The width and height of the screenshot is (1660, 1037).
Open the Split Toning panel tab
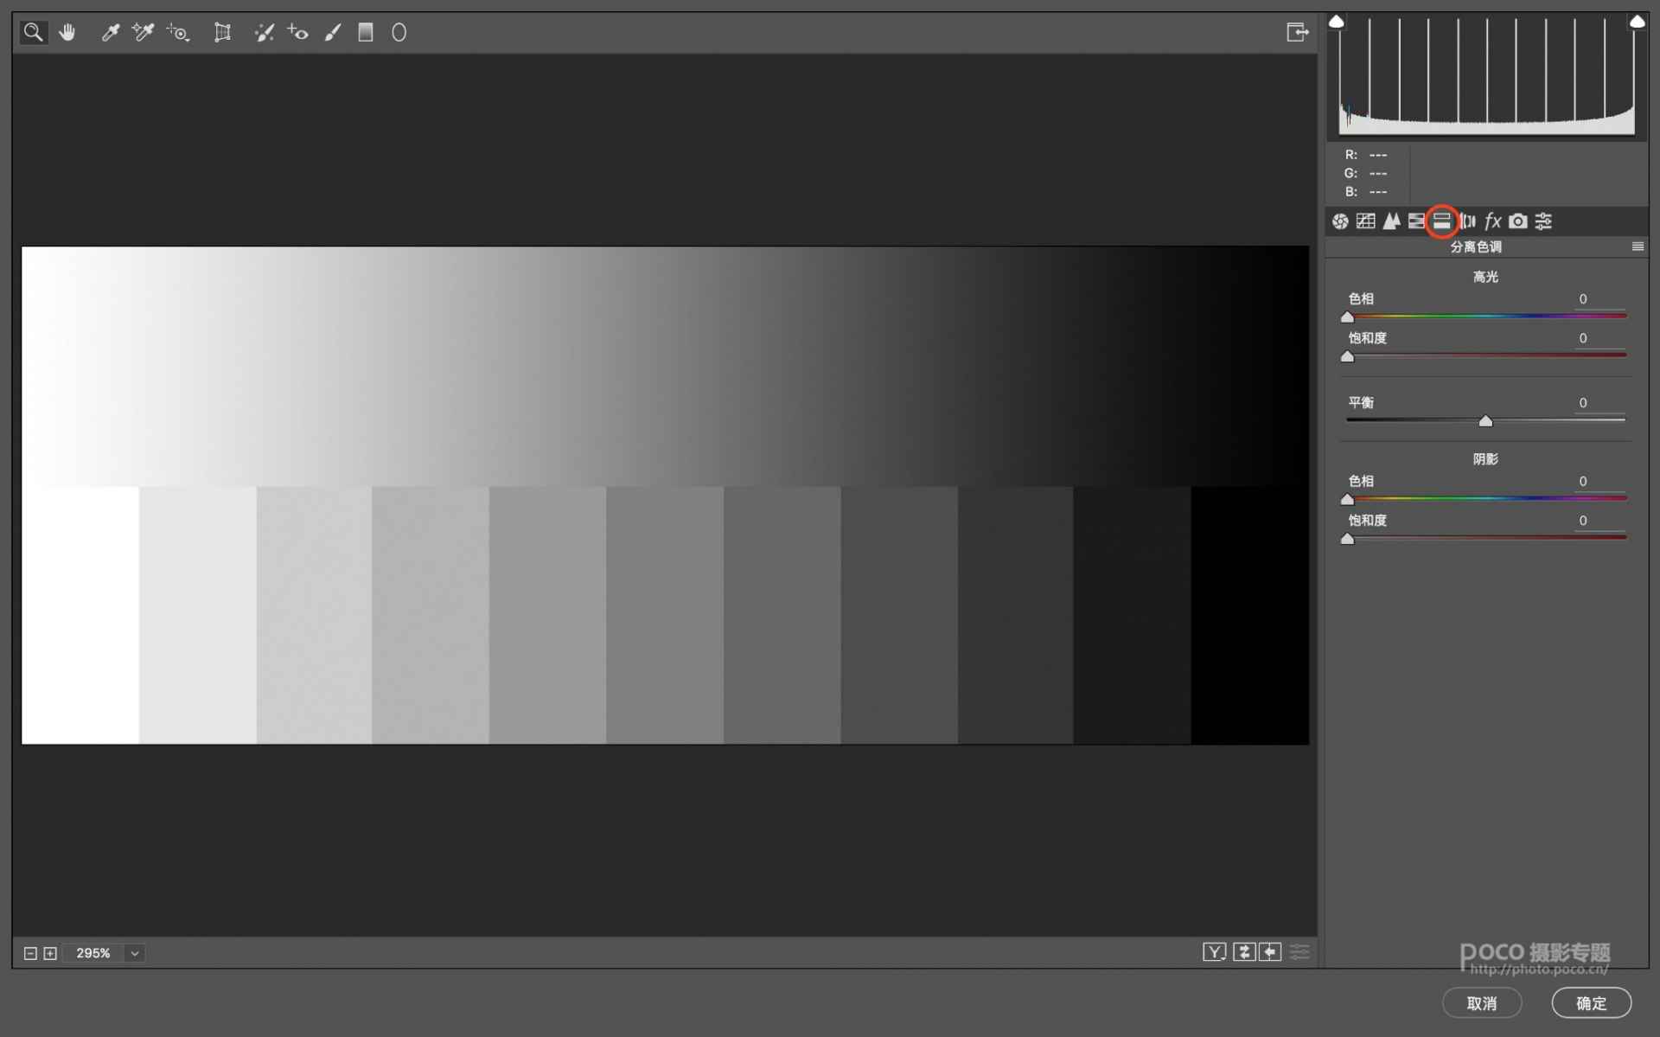(1441, 221)
